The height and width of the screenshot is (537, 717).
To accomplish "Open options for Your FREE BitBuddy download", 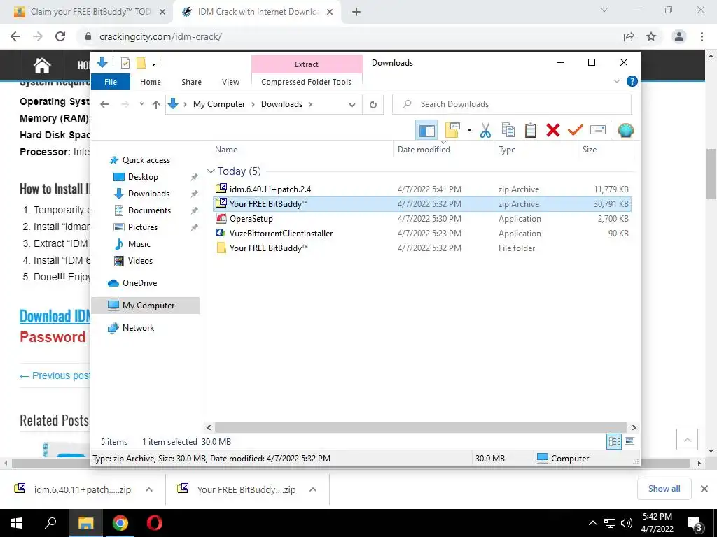I will click(x=313, y=489).
